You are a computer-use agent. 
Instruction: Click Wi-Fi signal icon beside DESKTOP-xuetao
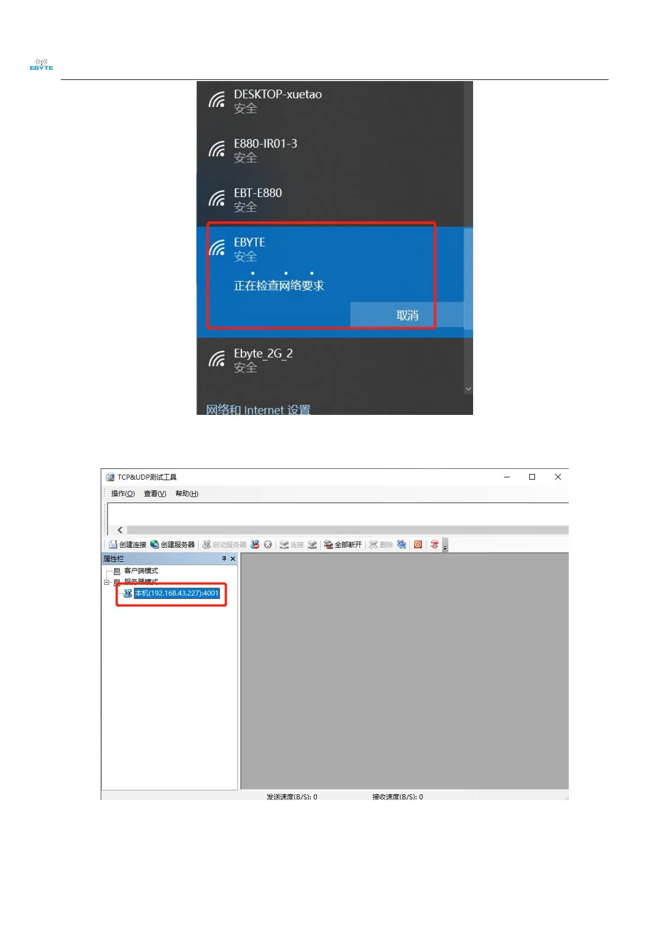pyautogui.click(x=217, y=100)
